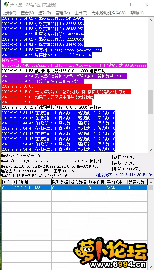Click the QQ群⑦ 286703001 log line
This screenshot has width=154, height=270.
pyautogui.click(x=43, y=45)
